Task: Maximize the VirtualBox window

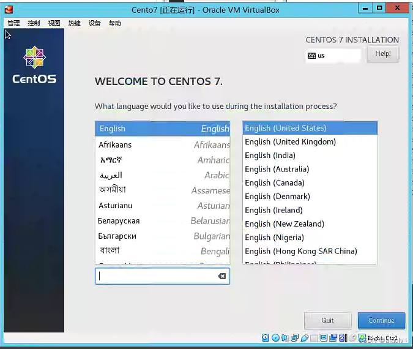Action: pos(379,8)
